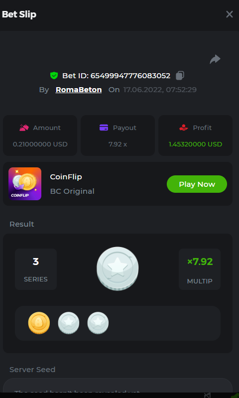Select the second coin in the series row
Image resolution: width=239 pixels, height=398 pixels.
pyautogui.click(x=69, y=323)
